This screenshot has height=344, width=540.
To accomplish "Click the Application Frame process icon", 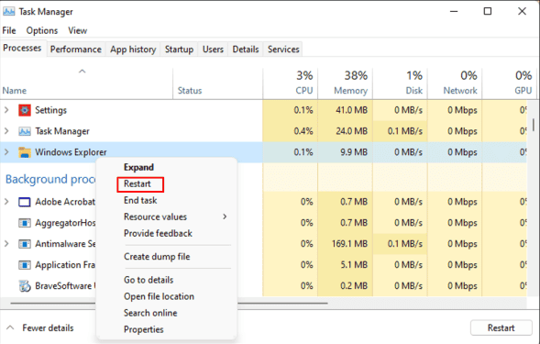I will 25,265.
